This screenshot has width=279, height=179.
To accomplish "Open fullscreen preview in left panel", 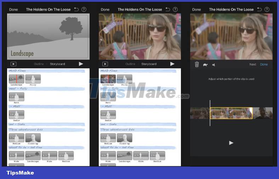I will (13, 64).
